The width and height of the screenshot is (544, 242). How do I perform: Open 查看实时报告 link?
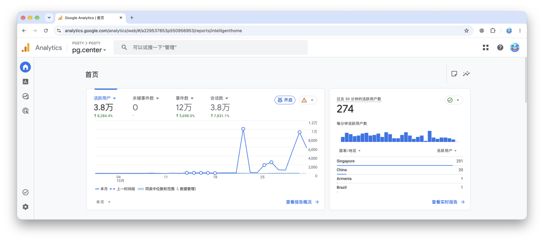pyautogui.click(x=448, y=202)
